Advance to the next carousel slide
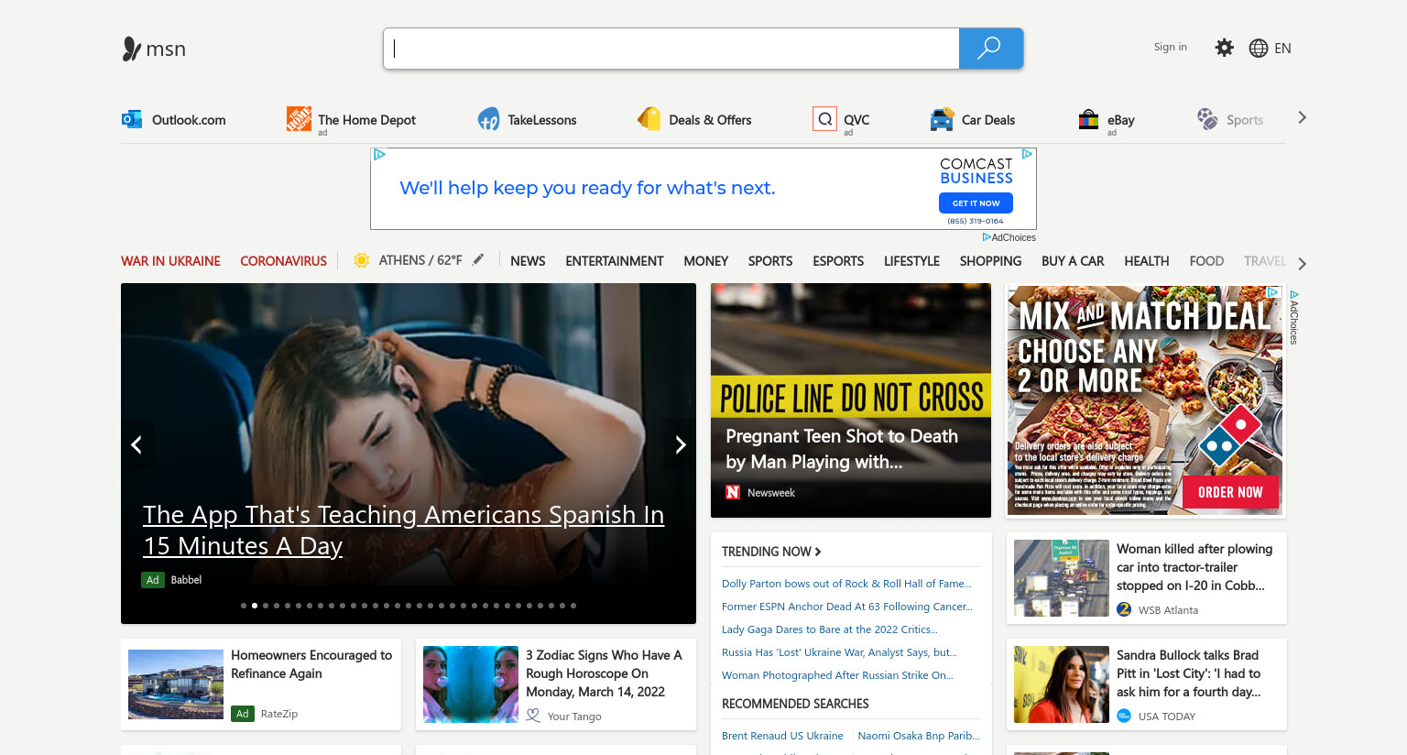This screenshot has width=1407, height=755. tap(680, 444)
